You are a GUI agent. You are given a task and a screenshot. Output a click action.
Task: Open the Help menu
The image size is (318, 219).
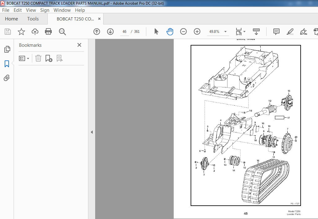click(80, 10)
